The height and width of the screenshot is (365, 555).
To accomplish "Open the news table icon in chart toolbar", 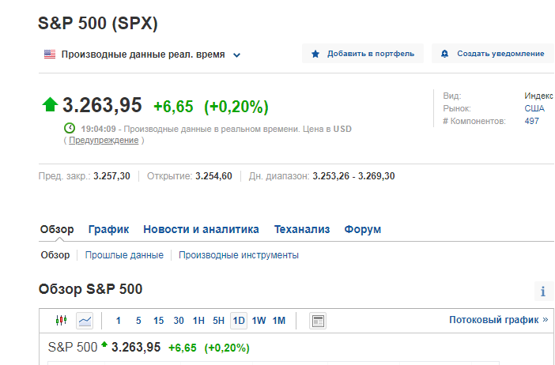I will click(x=318, y=321).
